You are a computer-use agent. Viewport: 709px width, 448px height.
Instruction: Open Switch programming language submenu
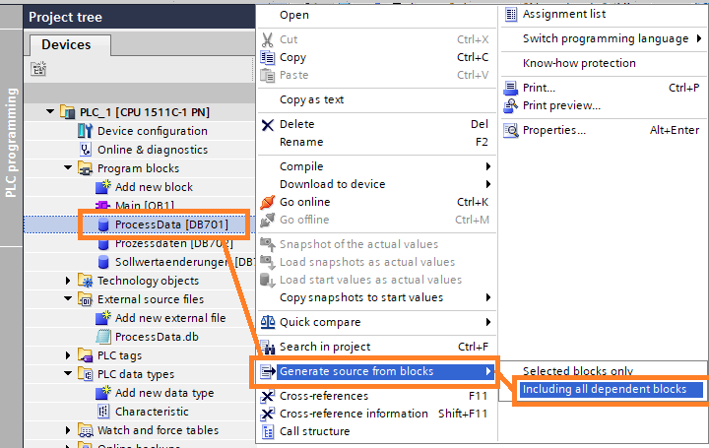click(605, 38)
